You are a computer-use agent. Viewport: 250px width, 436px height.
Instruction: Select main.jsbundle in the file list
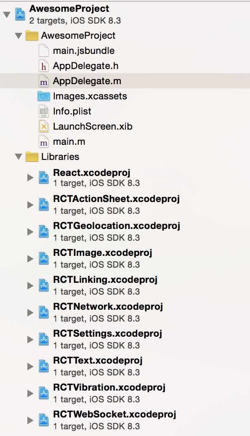[x=83, y=51]
